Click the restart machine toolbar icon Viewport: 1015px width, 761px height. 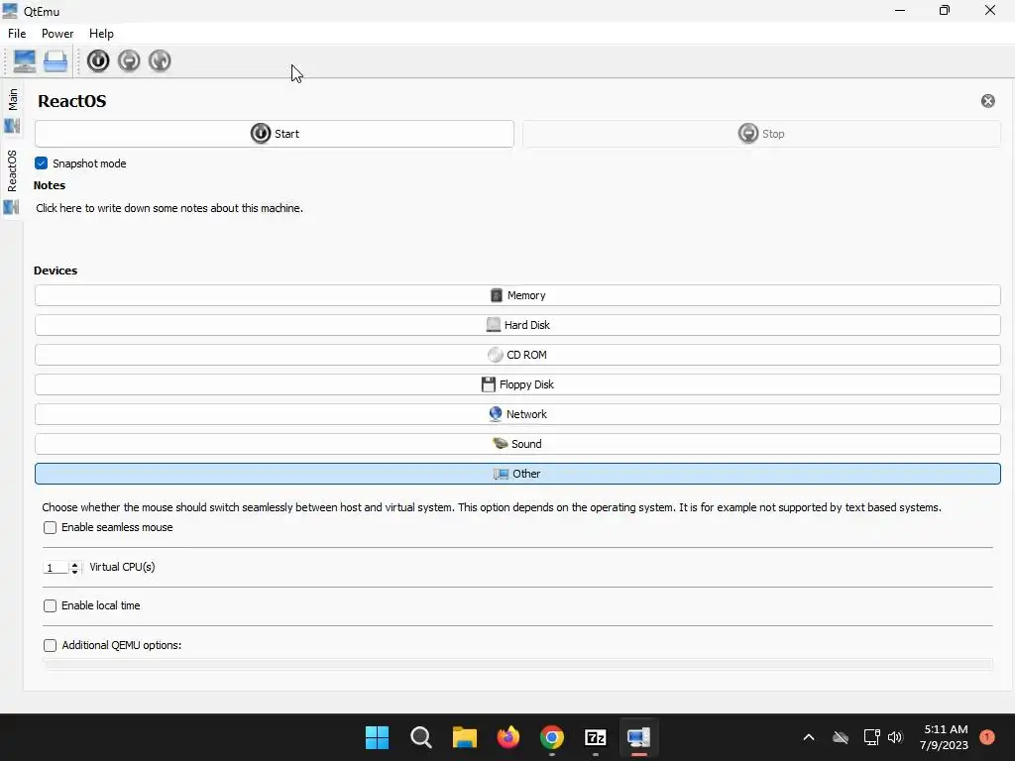click(160, 60)
